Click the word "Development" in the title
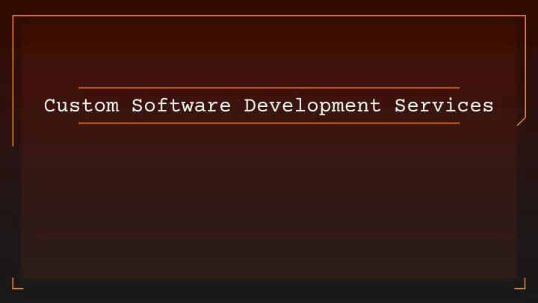 click(312, 105)
